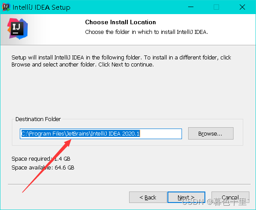This screenshot has width=256, height=210.
Task: Click the Choose Install Location heading
Action: coord(120,22)
